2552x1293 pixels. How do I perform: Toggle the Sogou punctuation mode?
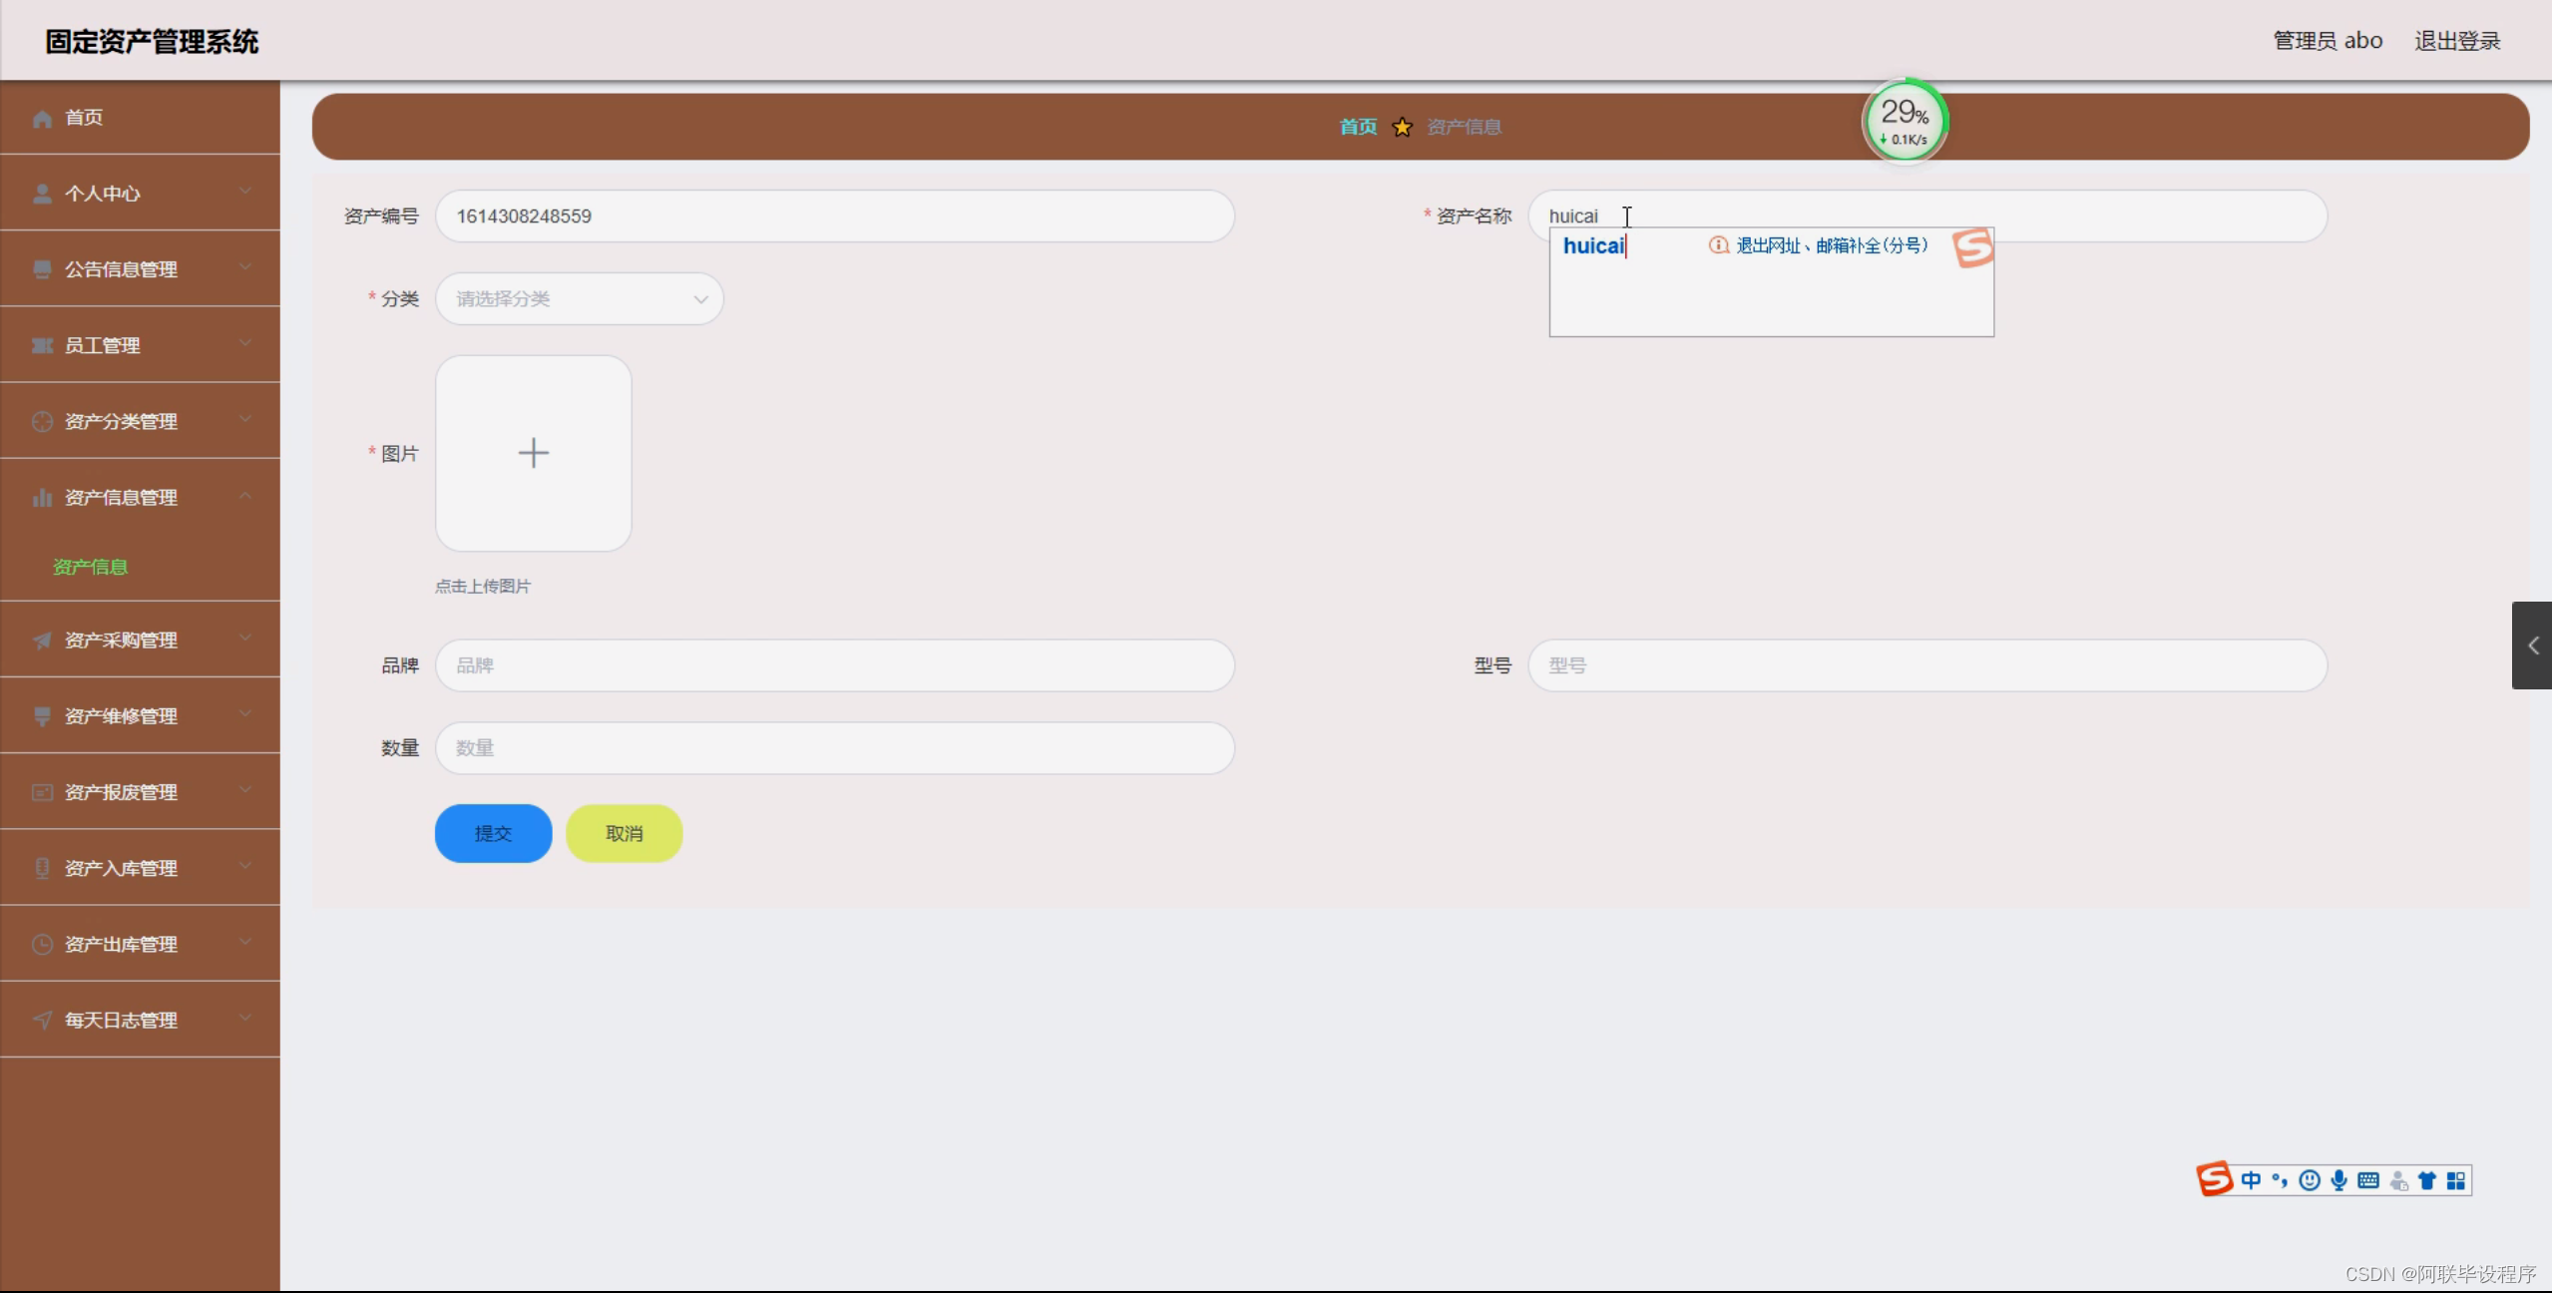click(2280, 1181)
